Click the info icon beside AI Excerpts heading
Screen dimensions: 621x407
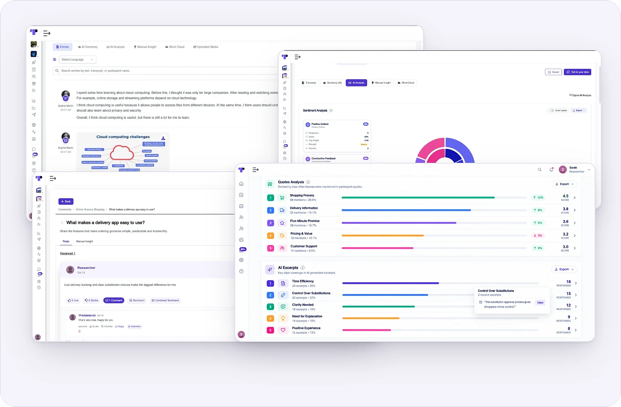[x=302, y=267]
